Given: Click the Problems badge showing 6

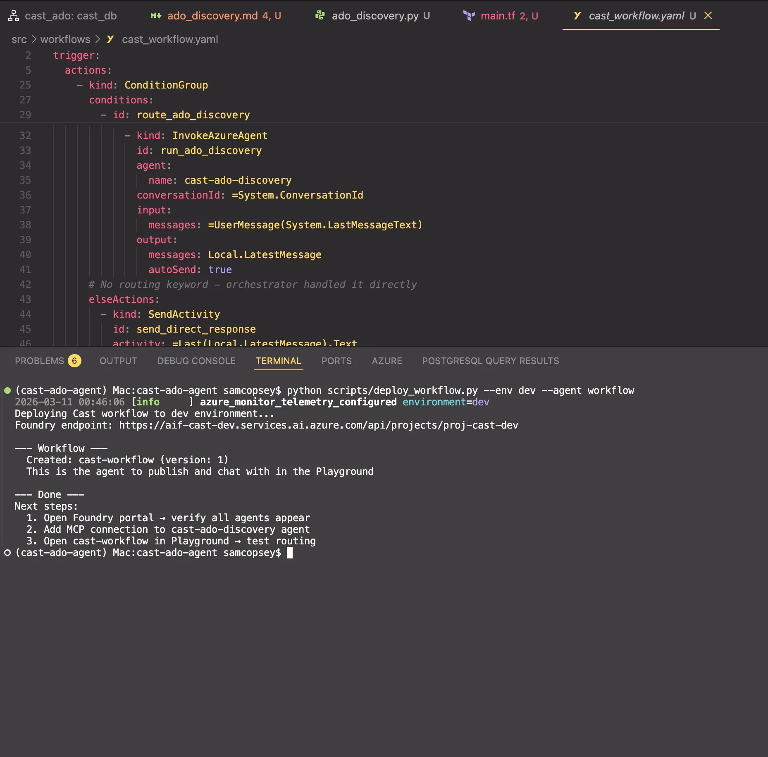Looking at the screenshot, I should (x=74, y=361).
